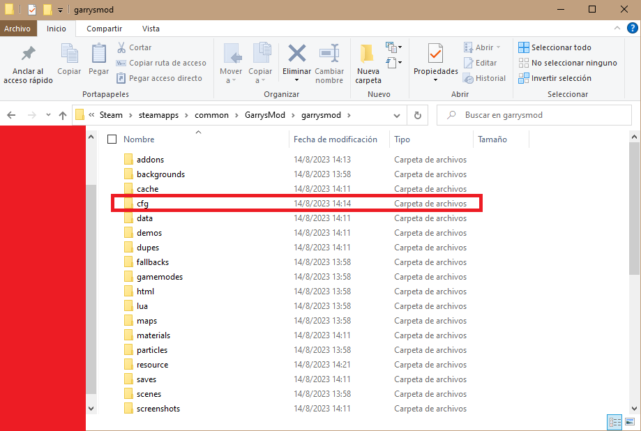Click the Copiar clipboard icon
Viewport: 641px width, 431px height.
tap(69, 60)
